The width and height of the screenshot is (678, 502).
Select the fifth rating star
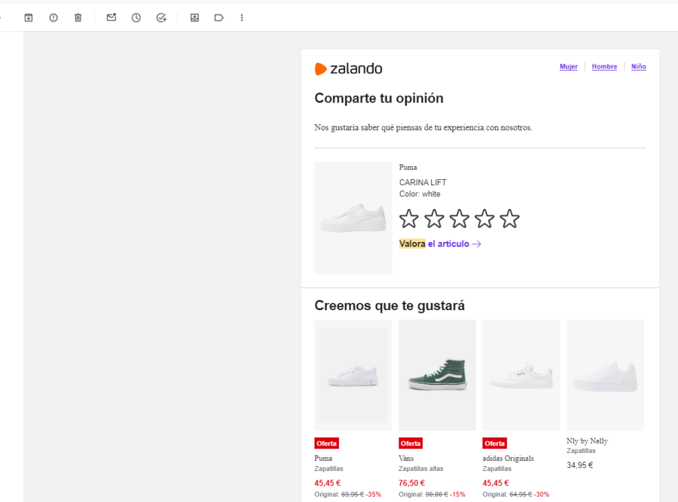[510, 219]
